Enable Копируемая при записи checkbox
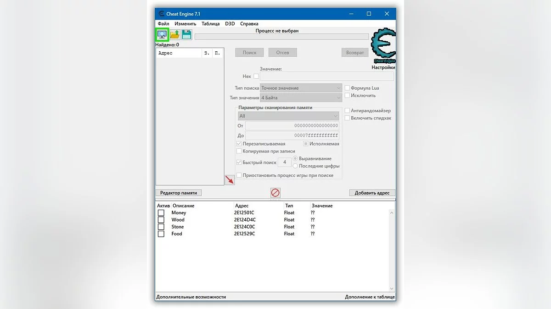This screenshot has width=551, height=309. click(x=239, y=151)
